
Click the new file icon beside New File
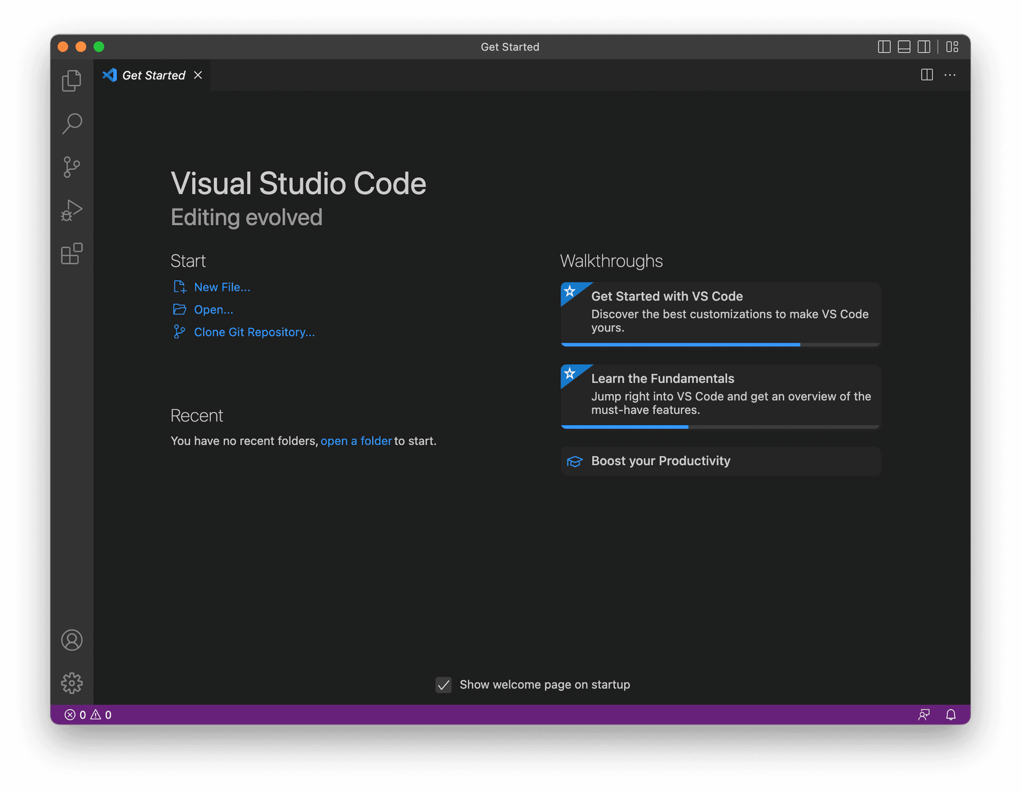tap(180, 287)
